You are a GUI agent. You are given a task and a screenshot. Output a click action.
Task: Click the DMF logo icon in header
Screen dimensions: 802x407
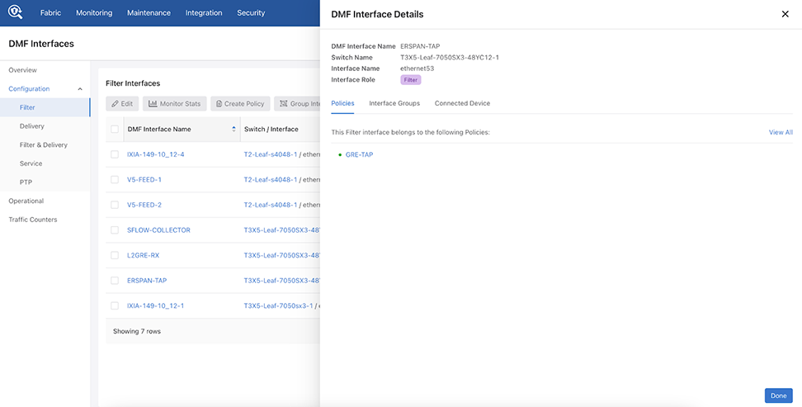(x=17, y=13)
